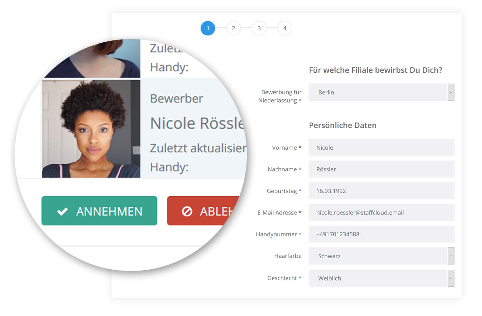Click the active step 1 circle indicator
The width and height of the screenshot is (482, 316).
point(208,28)
